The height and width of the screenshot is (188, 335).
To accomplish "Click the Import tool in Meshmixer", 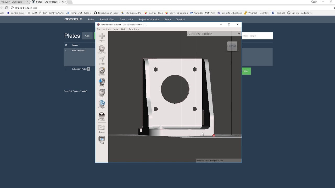I will pyautogui.click(x=102, y=37).
